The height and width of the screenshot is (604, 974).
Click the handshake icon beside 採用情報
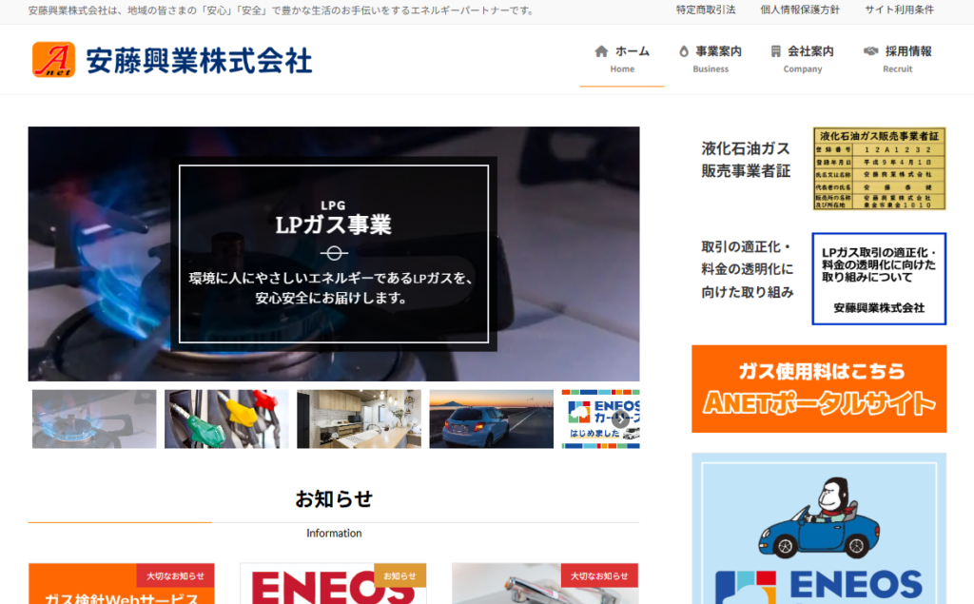pos(871,51)
